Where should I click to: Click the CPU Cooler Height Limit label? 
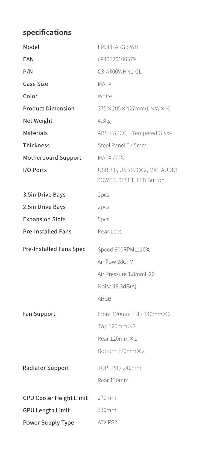(x=55, y=398)
